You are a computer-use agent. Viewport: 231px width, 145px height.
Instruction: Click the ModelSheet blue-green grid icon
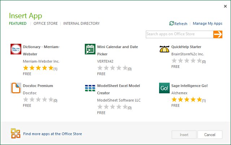(90, 88)
